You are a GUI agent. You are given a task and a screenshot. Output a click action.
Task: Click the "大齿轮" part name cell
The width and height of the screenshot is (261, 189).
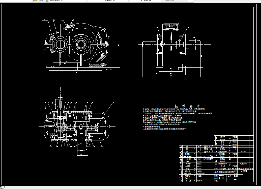[x=187, y=176]
